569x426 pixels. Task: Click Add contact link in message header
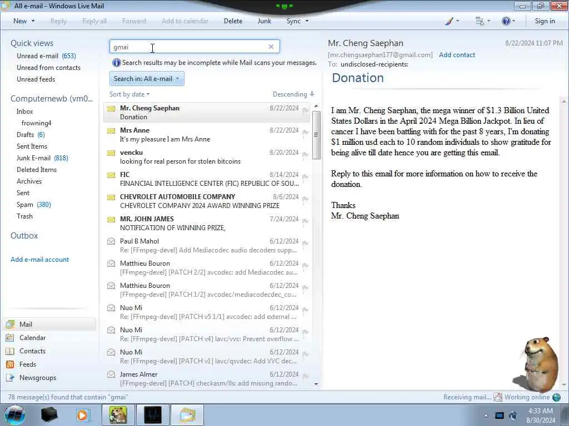pyautogui.click(x=457, y=55)
